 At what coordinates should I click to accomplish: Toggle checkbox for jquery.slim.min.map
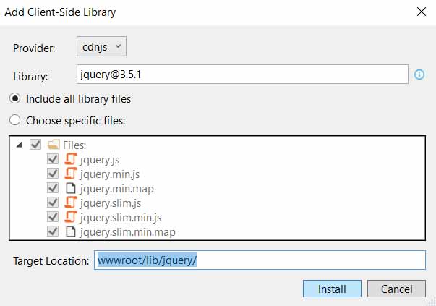(x=53, y=231)
